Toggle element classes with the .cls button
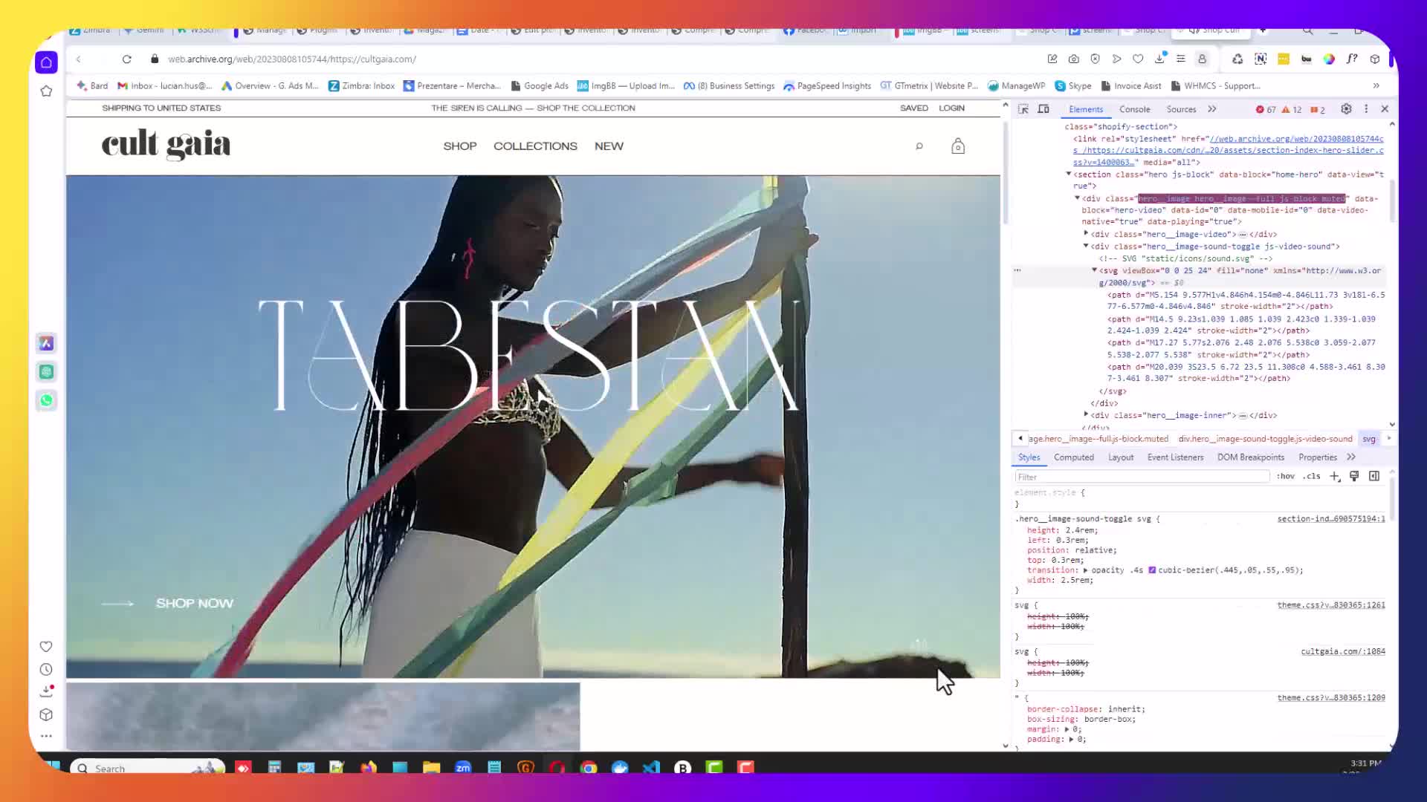Image resolution: width=1427 pixels, height=802 pixels. [1310, 476]
